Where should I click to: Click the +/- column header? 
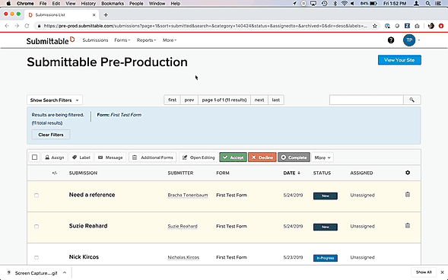[x=55, y=173]
